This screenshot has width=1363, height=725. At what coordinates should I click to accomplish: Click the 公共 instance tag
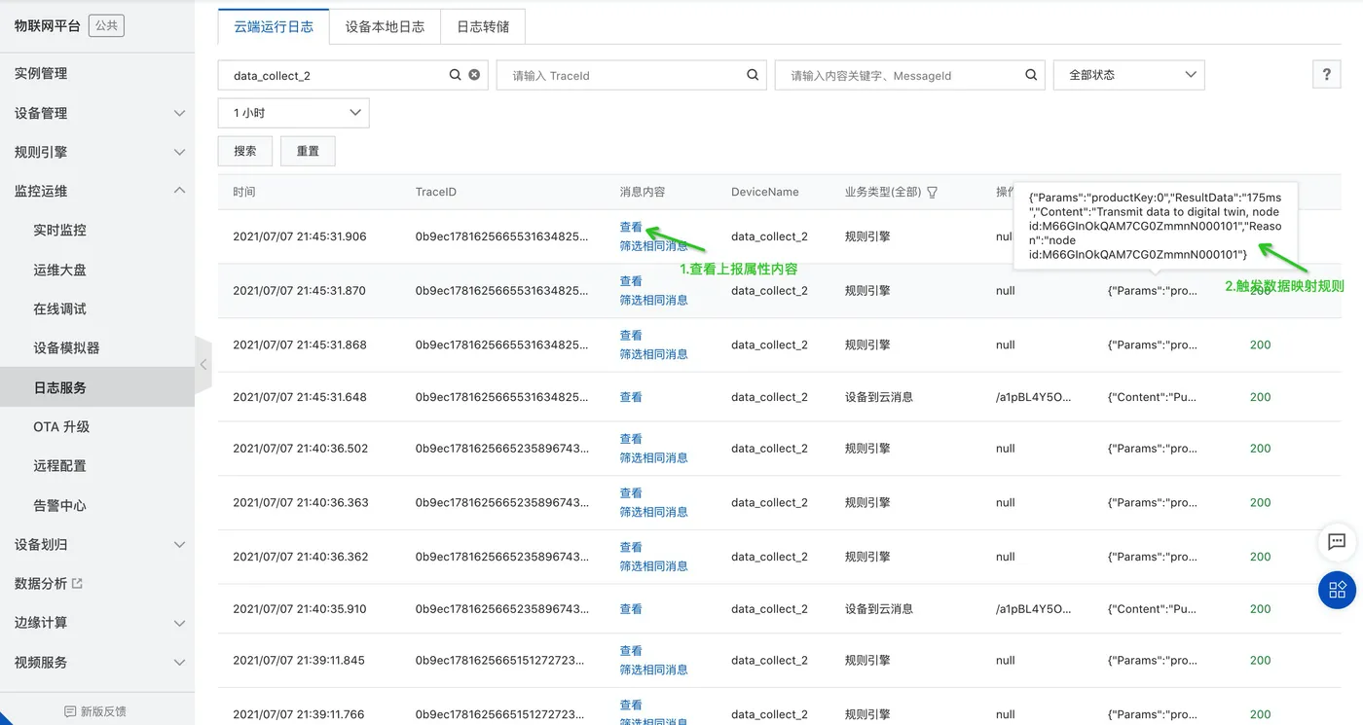pos(106,25)
